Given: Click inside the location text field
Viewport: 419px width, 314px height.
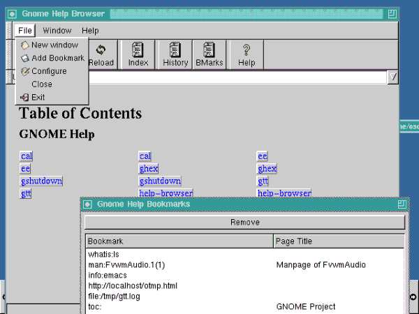Looking at the screenshot, I should point(237,77).
